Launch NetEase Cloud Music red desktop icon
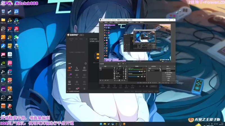 pos(16,29)
